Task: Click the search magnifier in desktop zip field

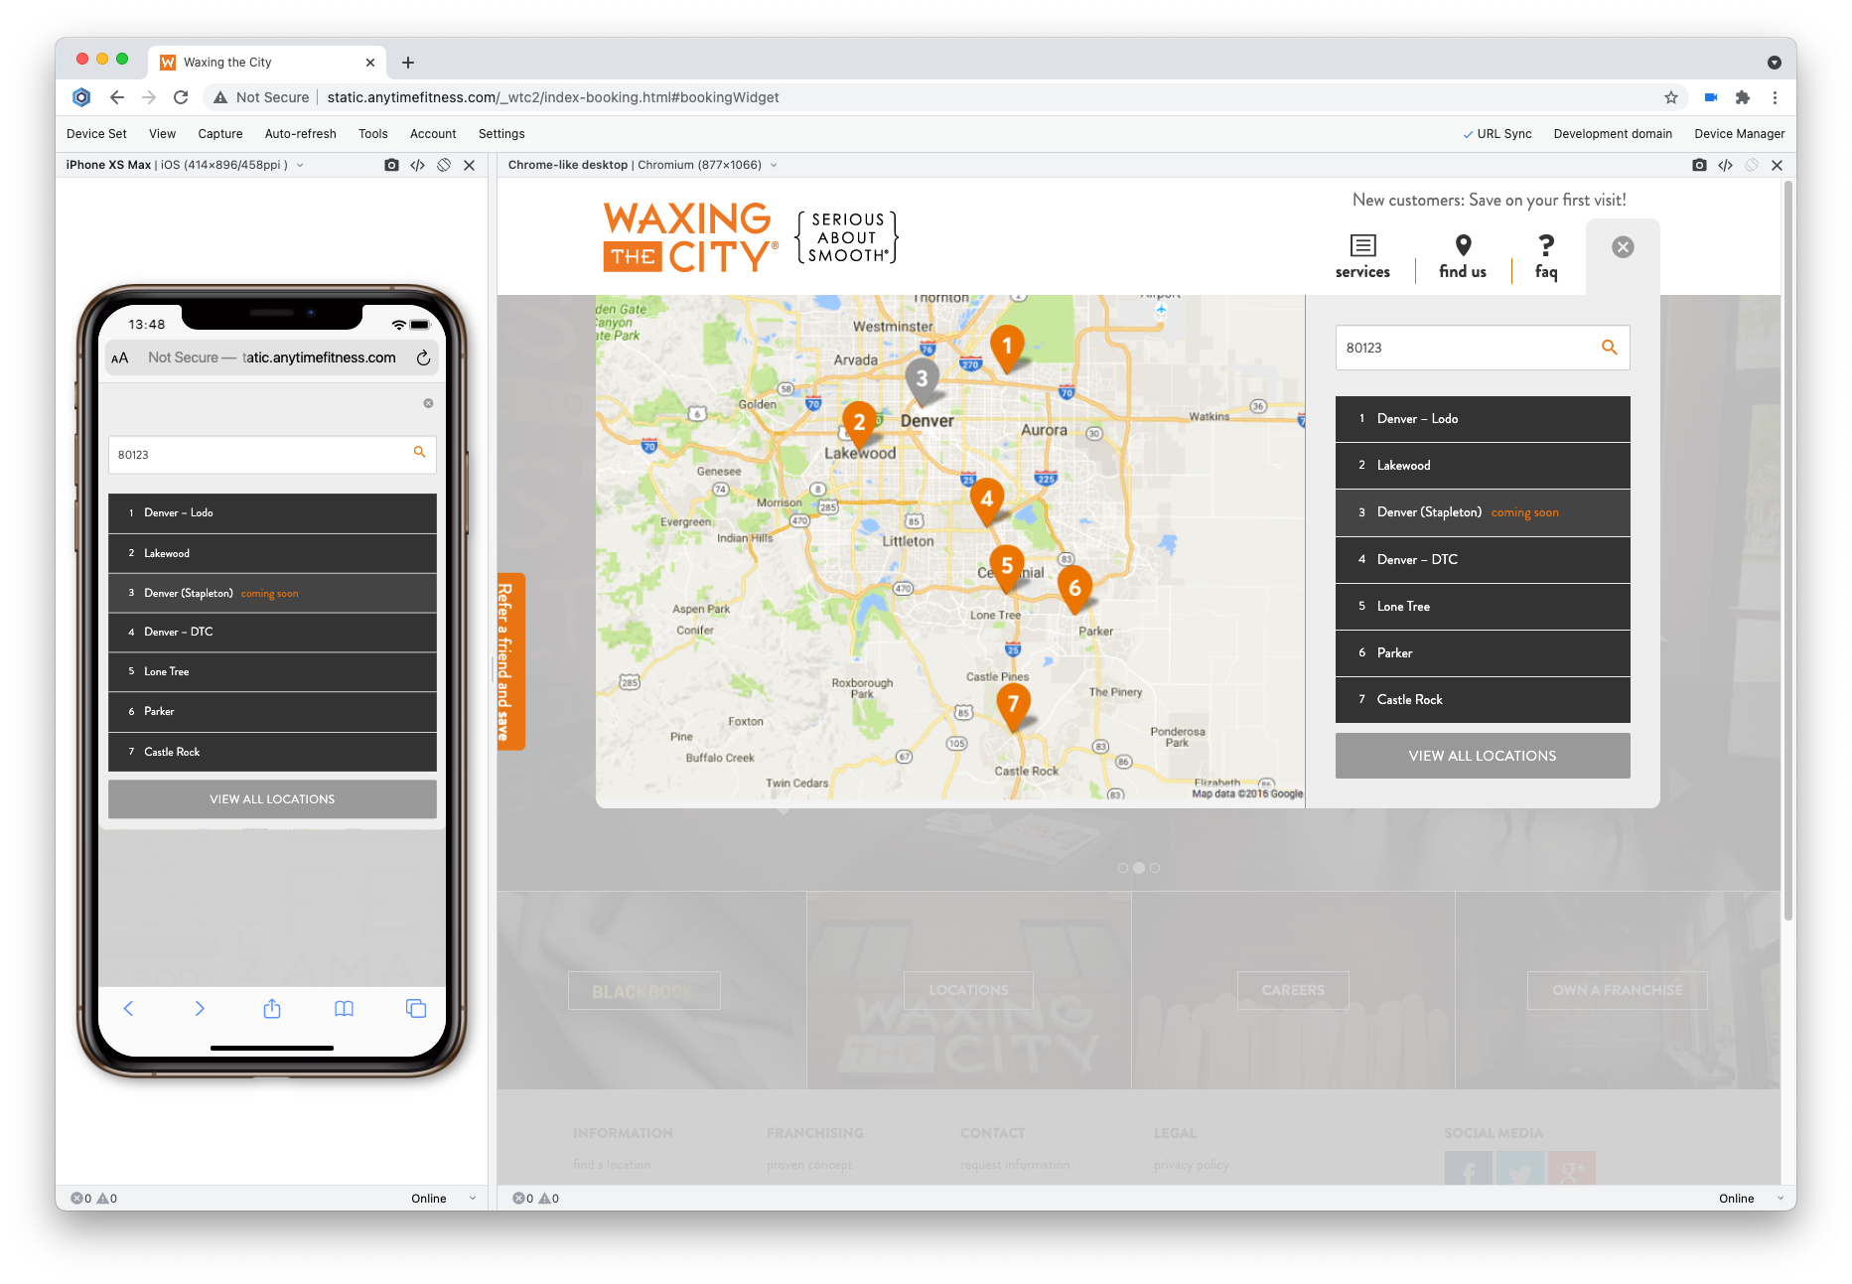Action: (x=1609, y=348)
